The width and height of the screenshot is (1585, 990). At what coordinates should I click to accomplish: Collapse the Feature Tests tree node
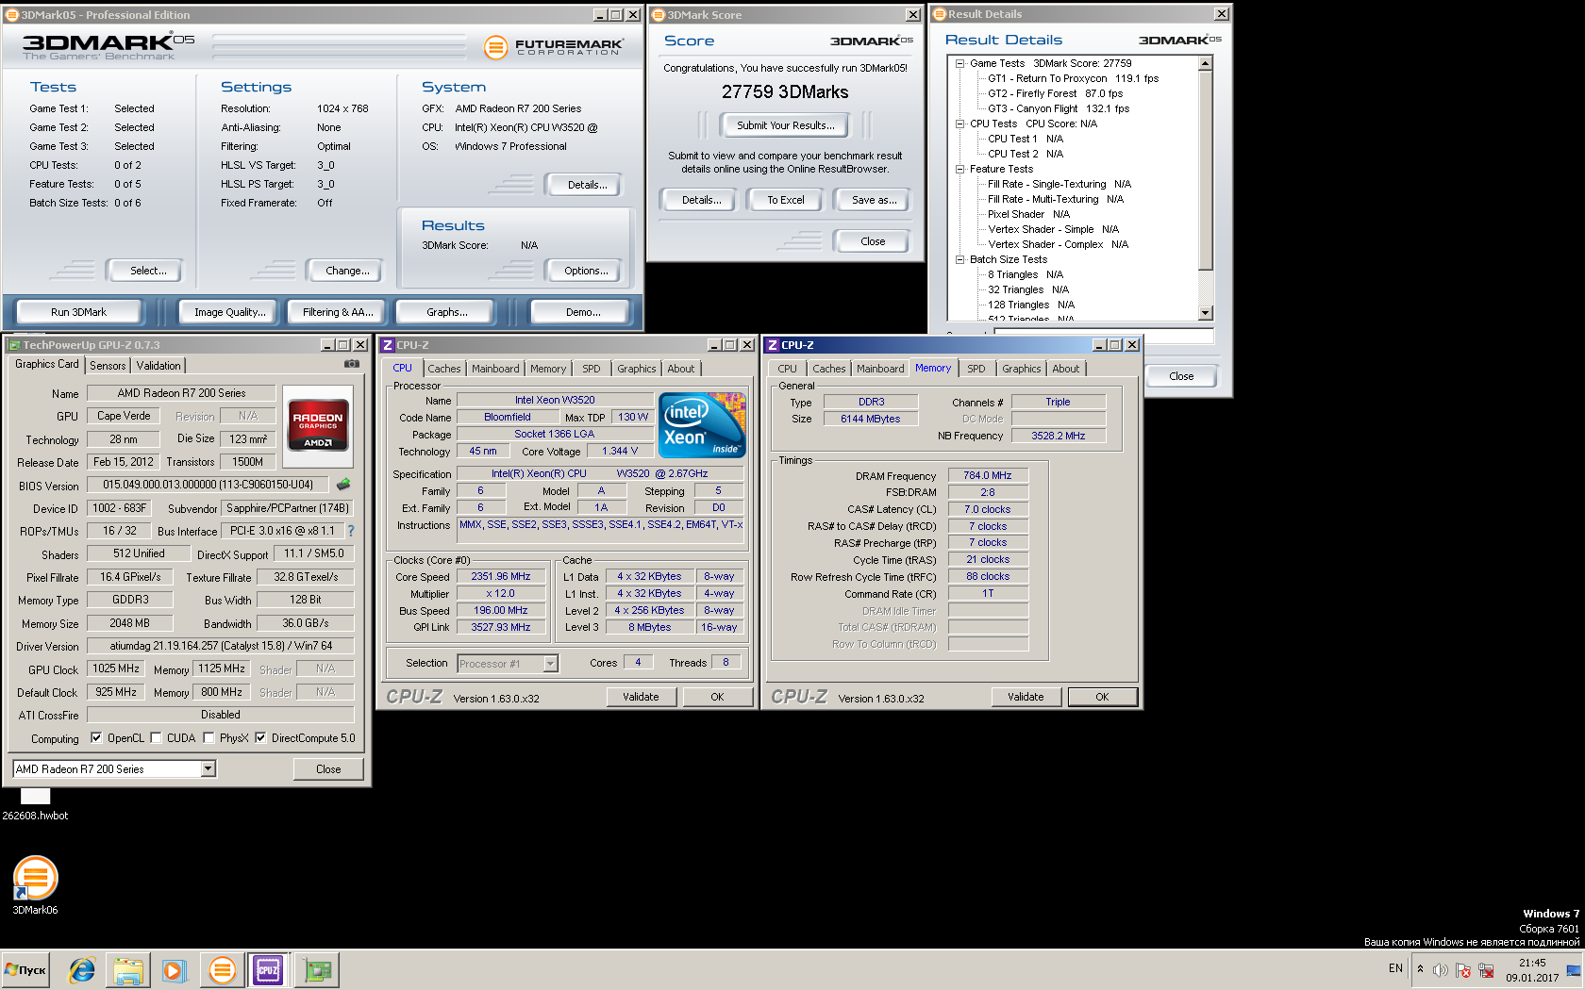(959, 169)
